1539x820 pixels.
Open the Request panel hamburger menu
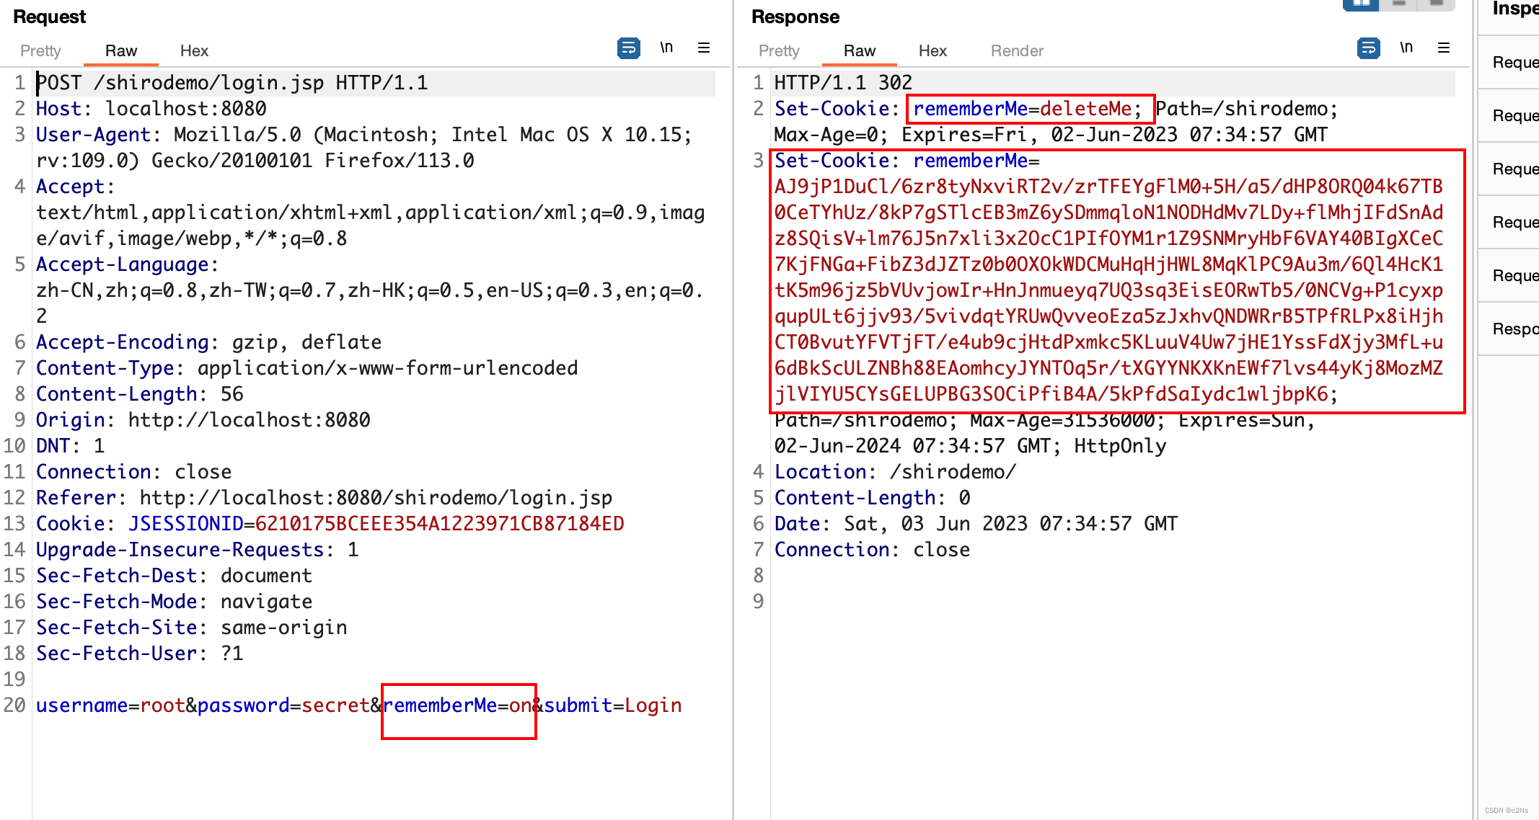pos(704,48)
